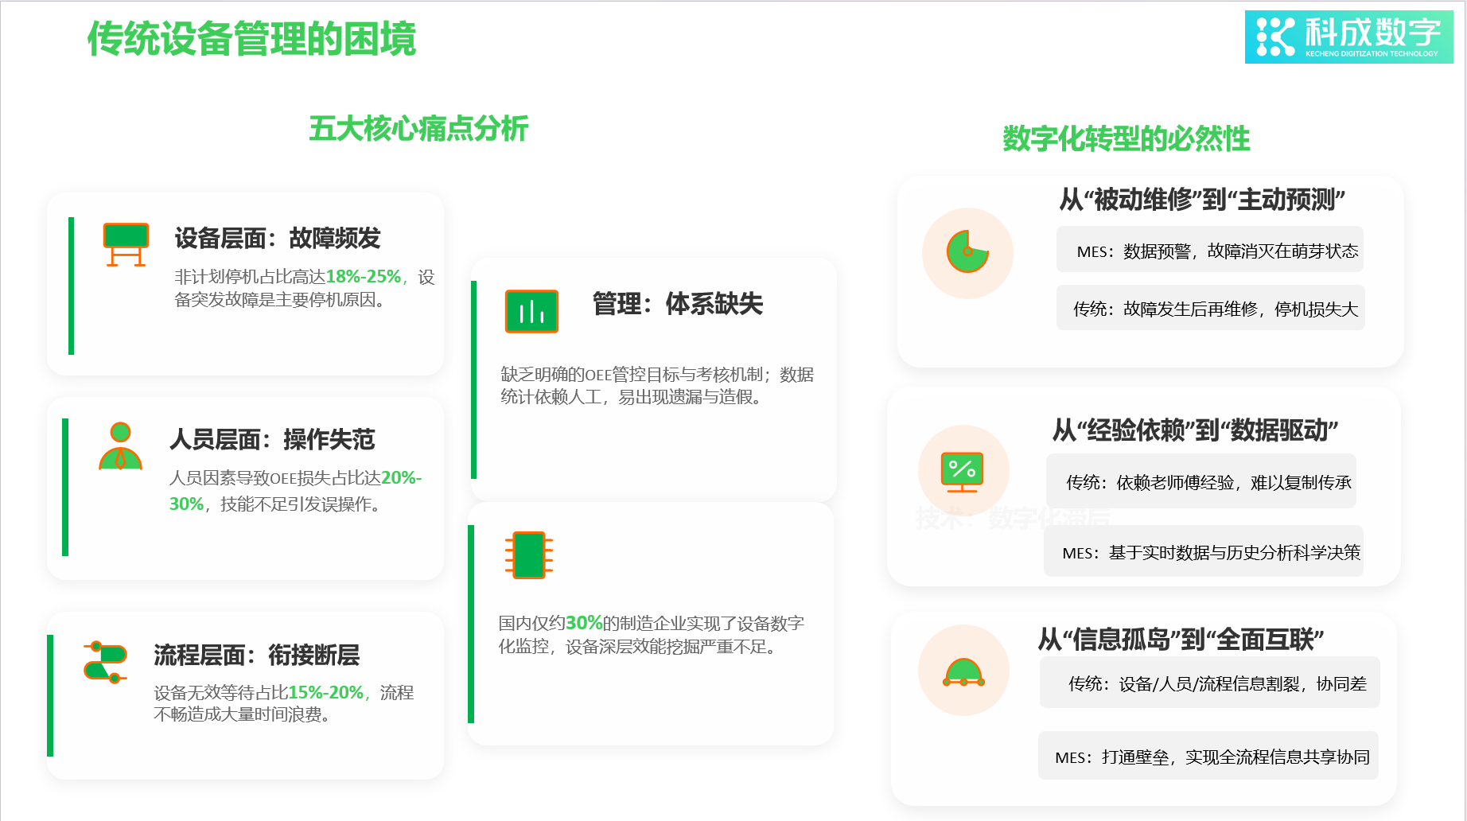The image size is (1467, 821).
Task: Click the percent monitor icon in circle
Action: 963,471
